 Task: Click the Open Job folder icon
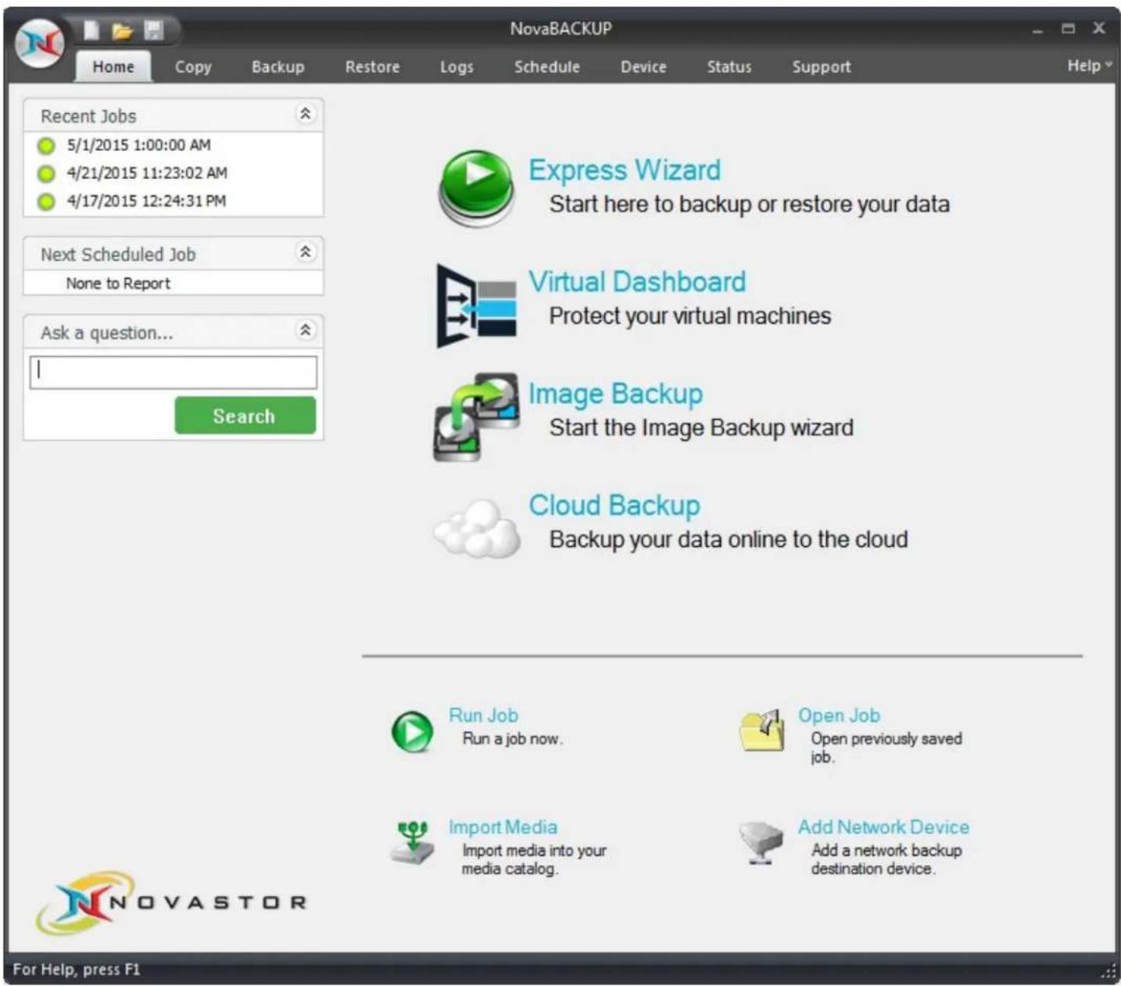(761, 731)
